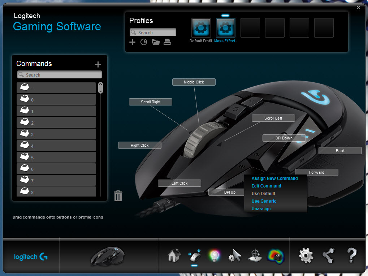The image size is (368, 276).
Task: Choose Use Generic in context menu
Action: (x=264, y=201)
